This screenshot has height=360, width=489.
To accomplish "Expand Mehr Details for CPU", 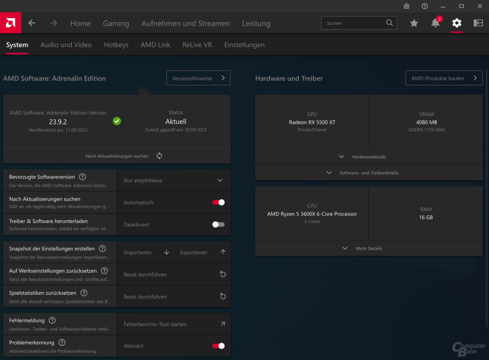I will pyautogui.click(x=369, y=248).
